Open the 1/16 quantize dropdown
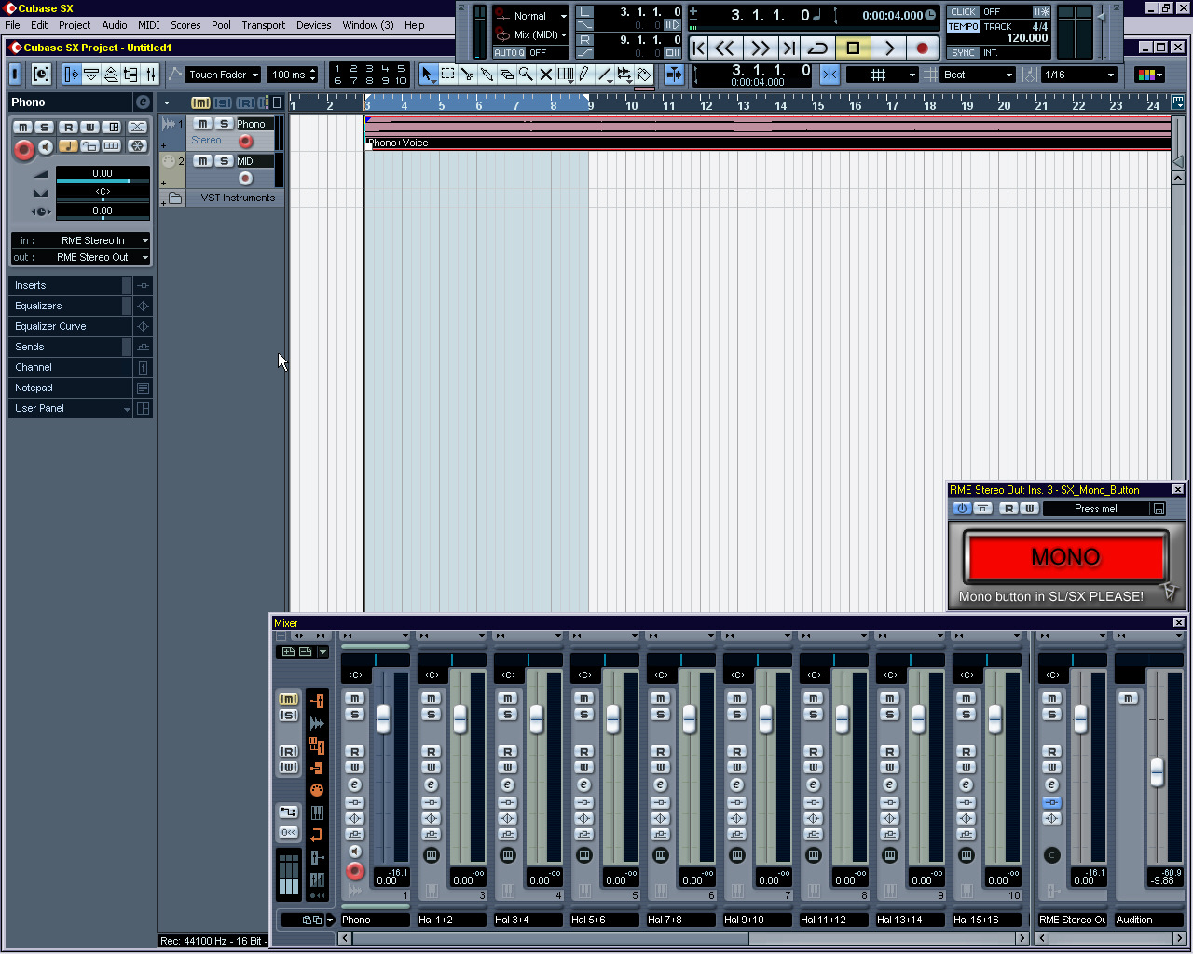This screenshot has height=954, width=1193. [x=1079, y=75]
